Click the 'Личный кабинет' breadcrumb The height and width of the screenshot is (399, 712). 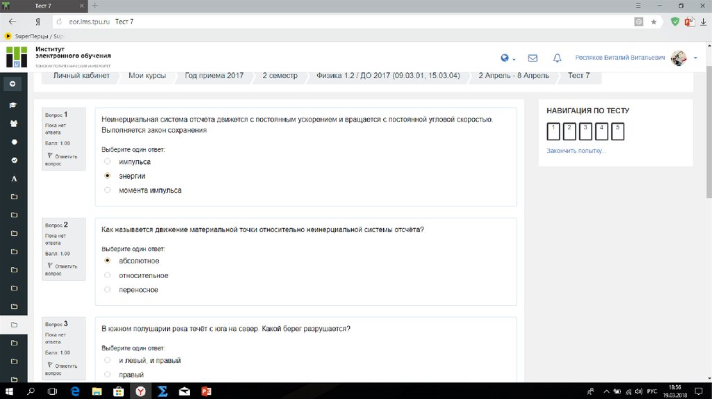[x=81, y=75]
